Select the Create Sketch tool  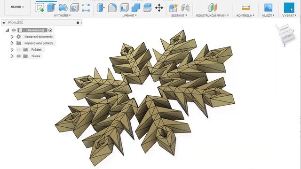point(40,8)
